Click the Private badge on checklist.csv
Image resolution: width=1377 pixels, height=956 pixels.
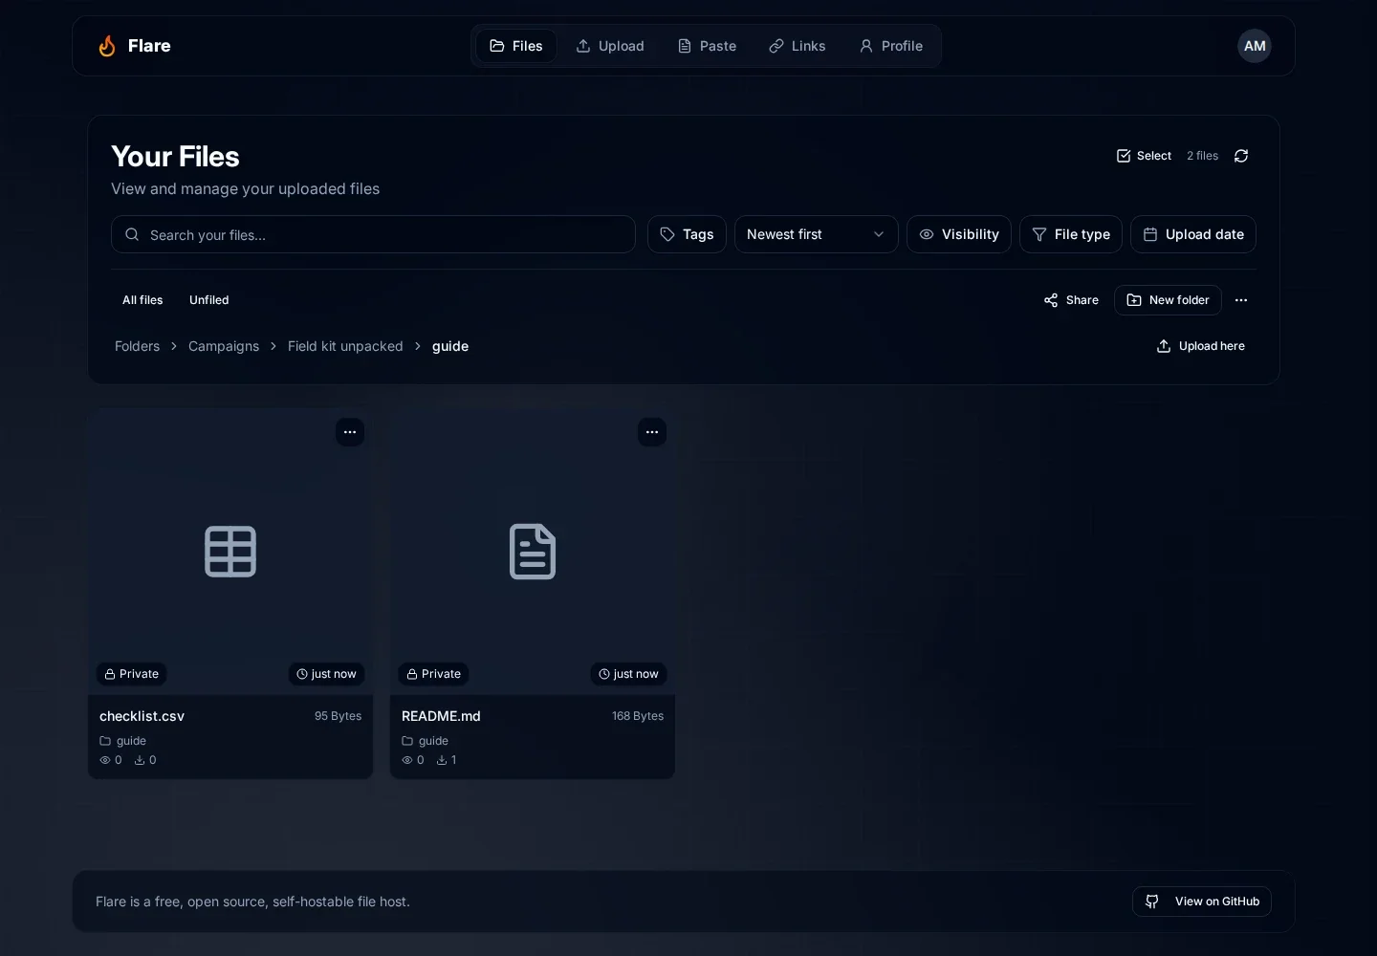click(132, 674)
